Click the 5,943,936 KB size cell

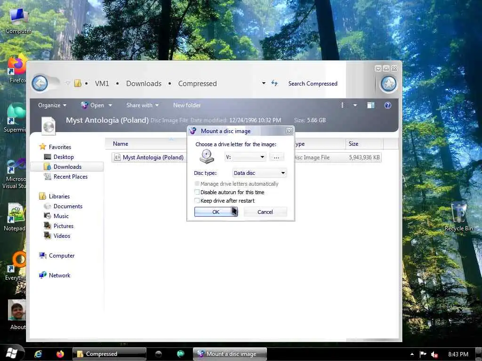pos(364,157)
